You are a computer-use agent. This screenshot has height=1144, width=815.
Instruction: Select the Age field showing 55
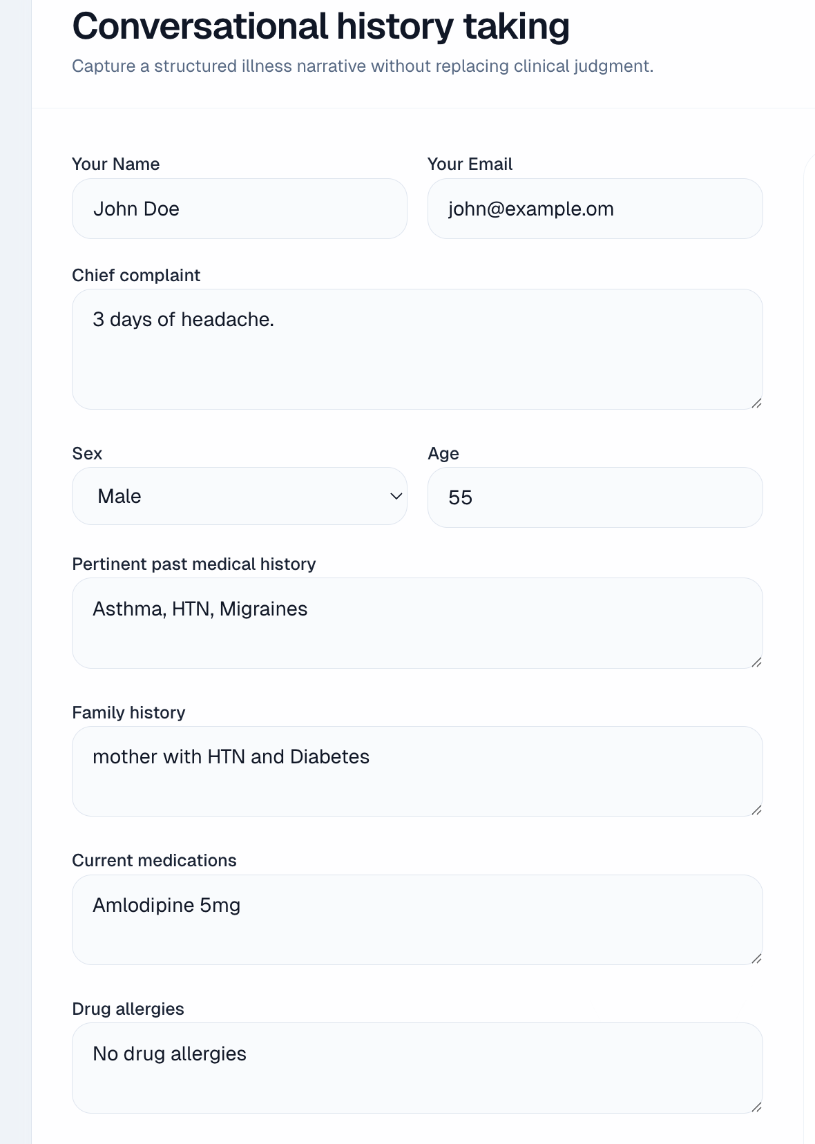594,497
